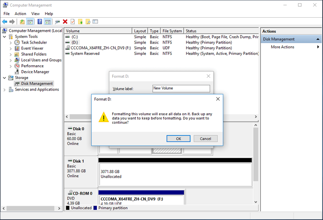This screenshot has height=220, width=323.
Task: Click the Properties checkmark page icon
Action: [x=73, y=22]
